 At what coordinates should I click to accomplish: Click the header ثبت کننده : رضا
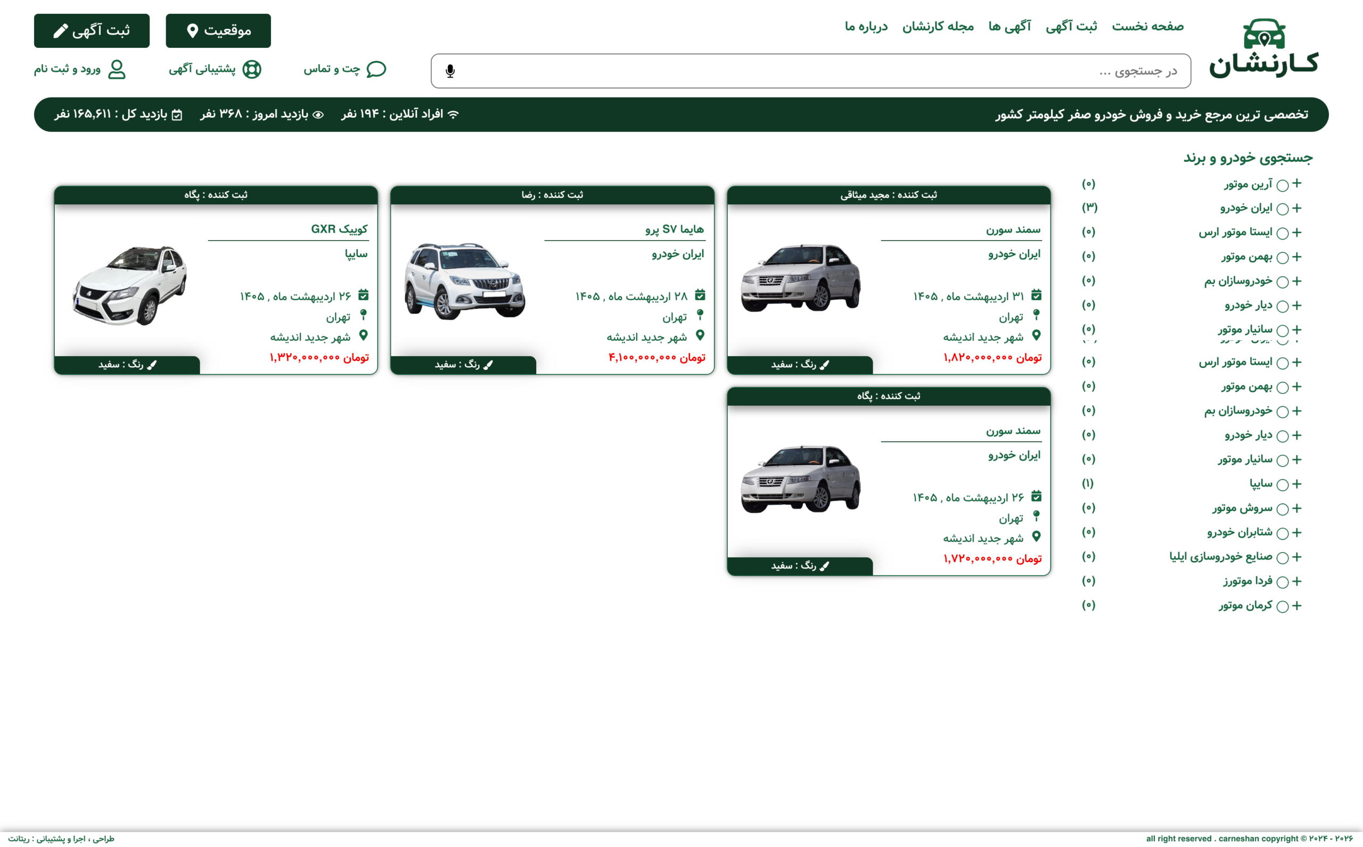click(552, 195)
